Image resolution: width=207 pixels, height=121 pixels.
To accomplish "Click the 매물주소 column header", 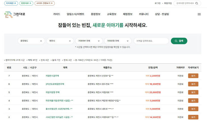I will point(107,68).
